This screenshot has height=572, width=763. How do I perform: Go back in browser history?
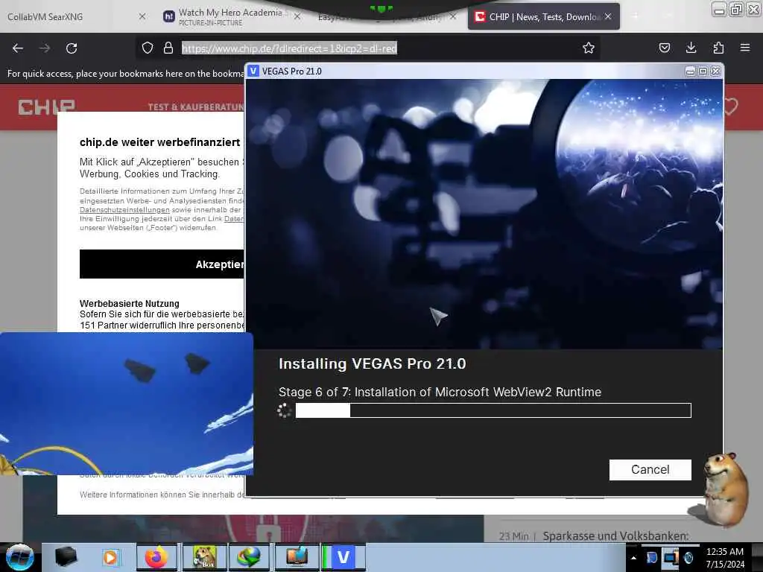pos(18,48)
